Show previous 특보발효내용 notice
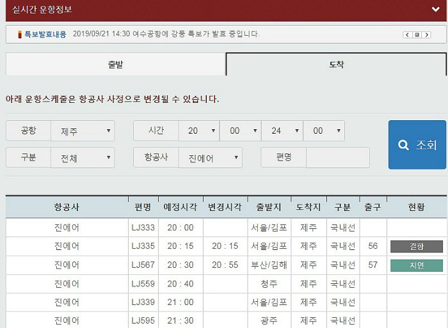448x328 pixels. 408,35
